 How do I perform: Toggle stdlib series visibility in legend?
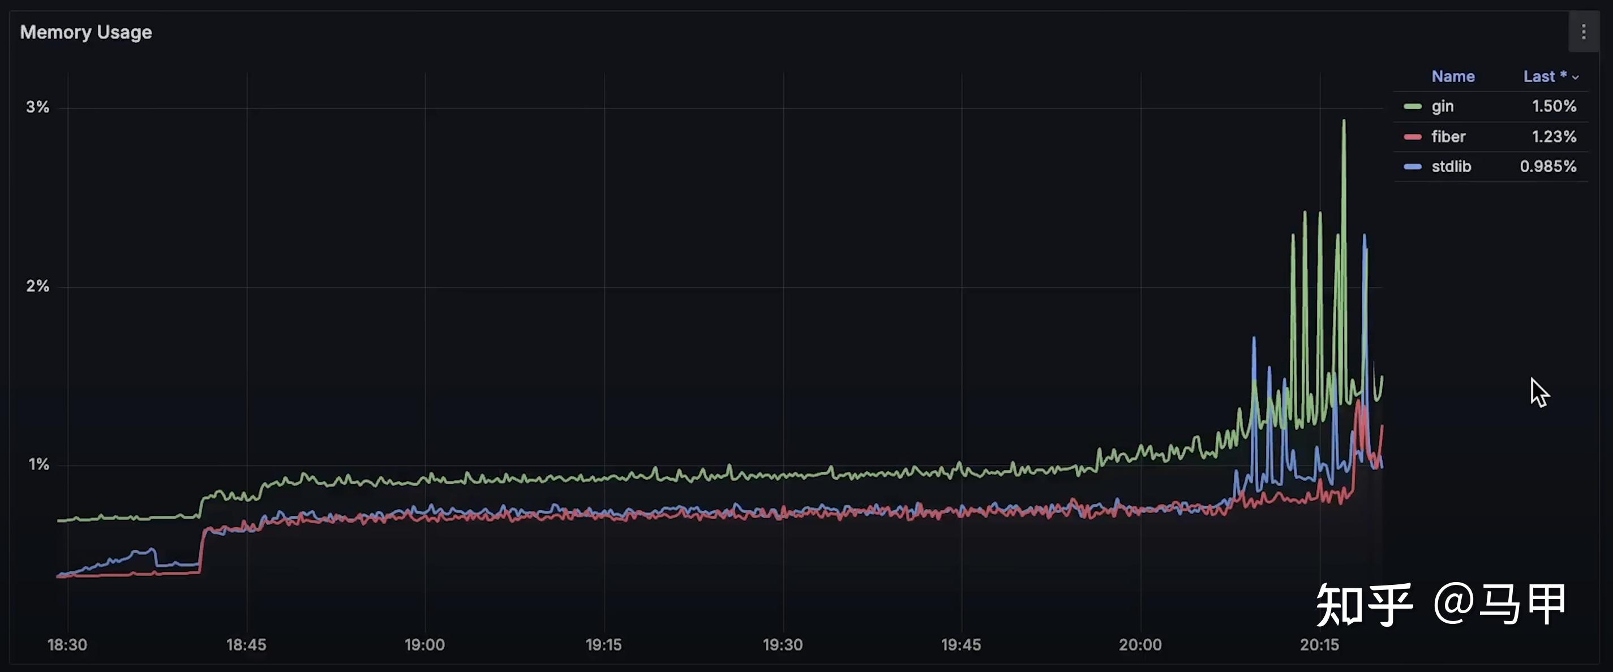pos(1451,166)
